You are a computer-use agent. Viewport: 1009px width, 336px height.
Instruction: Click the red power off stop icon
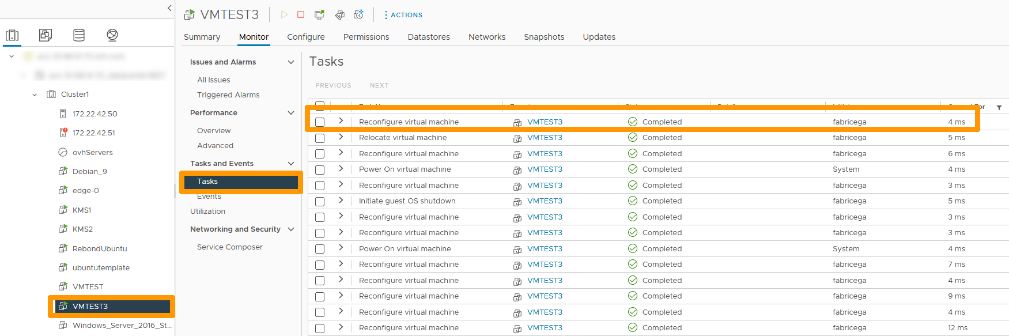[x=301, y=14]
